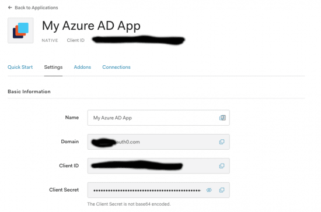
Task: Click the application logo thumbnail
Action: [20, 30]
